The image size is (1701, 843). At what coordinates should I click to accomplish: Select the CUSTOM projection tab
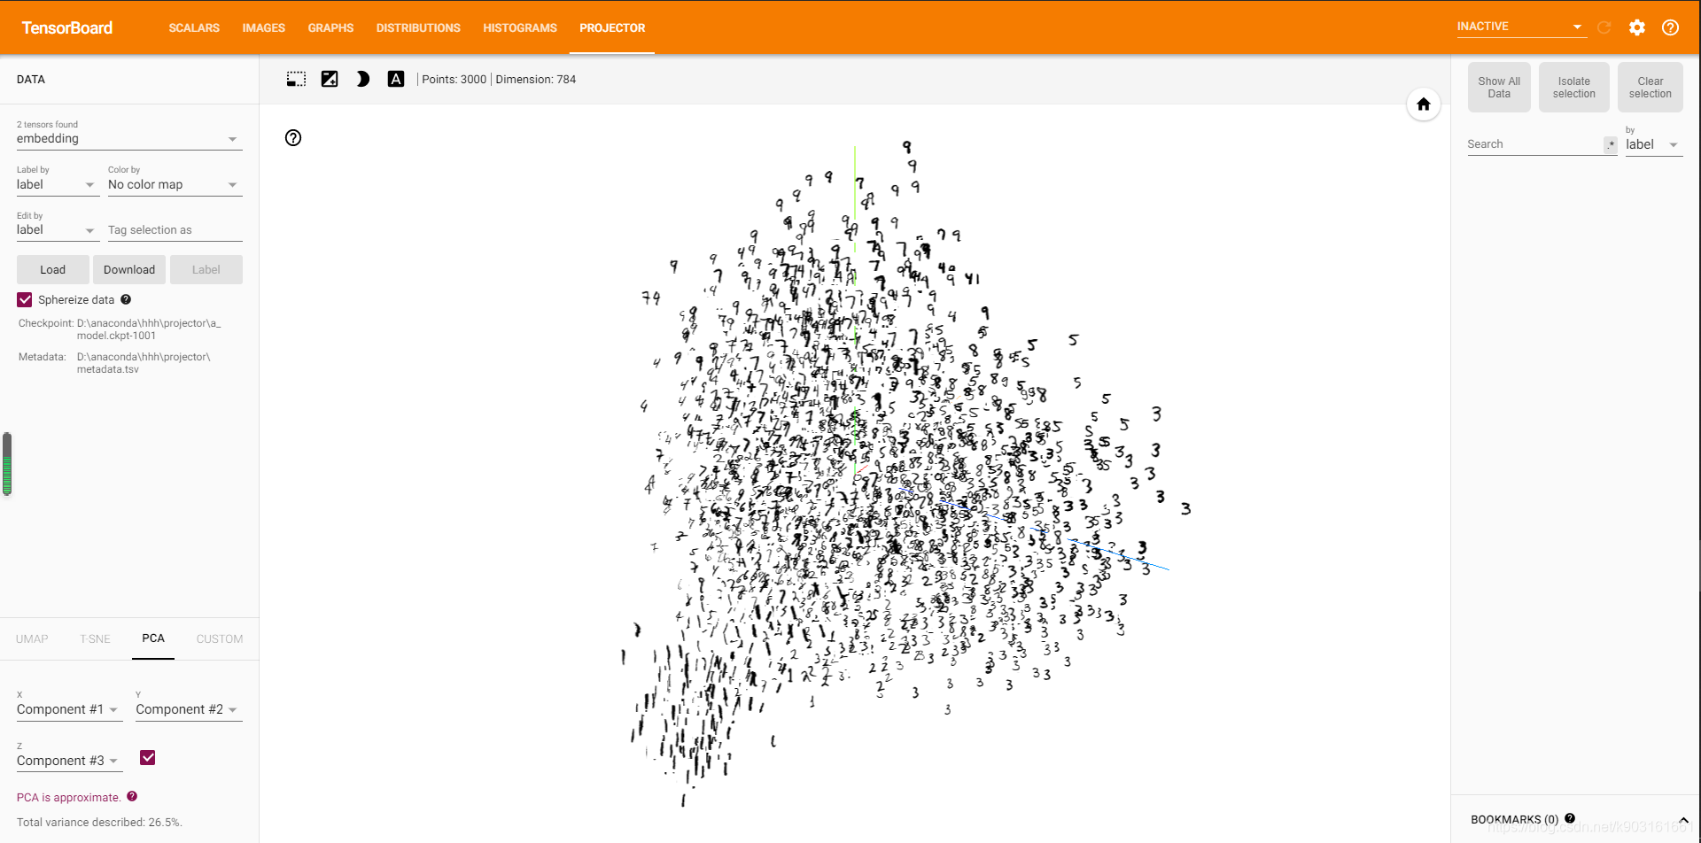[220, 638]
